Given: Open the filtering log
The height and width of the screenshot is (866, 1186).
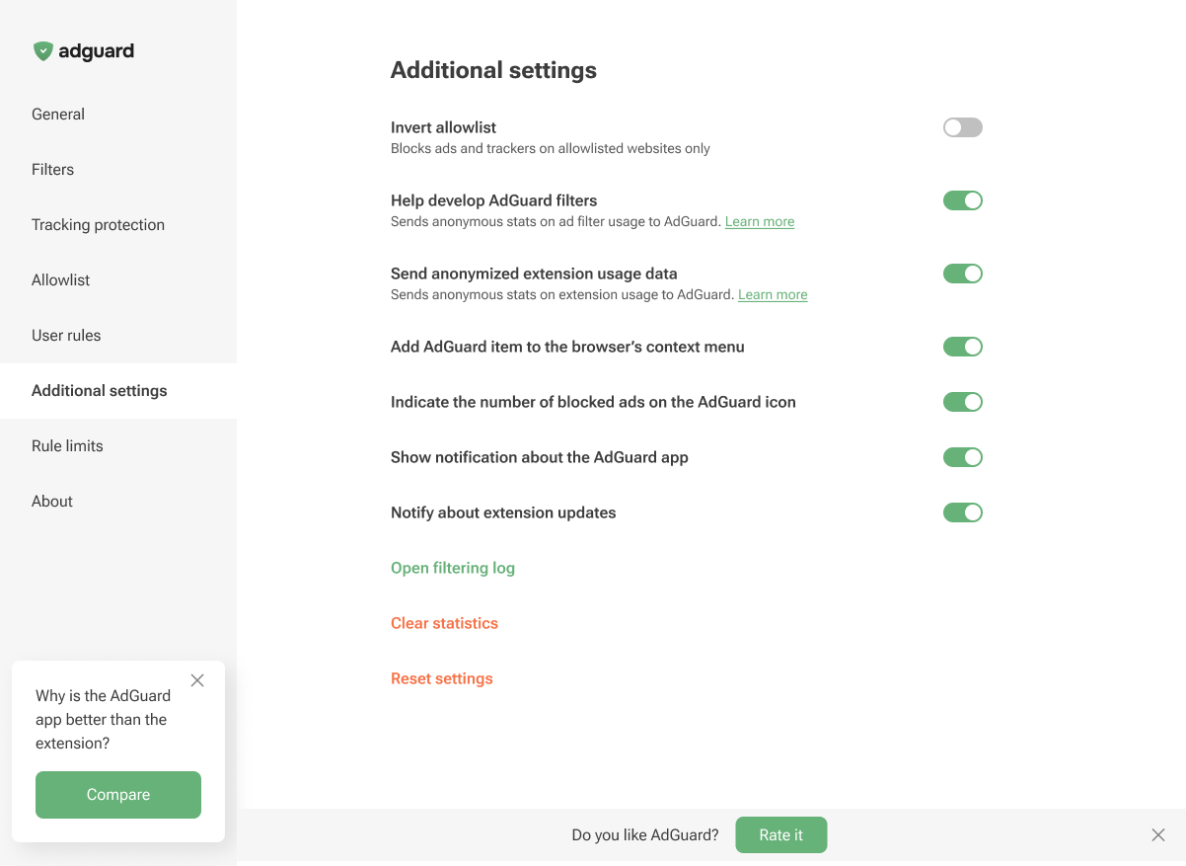Looking at the screenshot, I should pyautogui.click(x=453, y=568).
